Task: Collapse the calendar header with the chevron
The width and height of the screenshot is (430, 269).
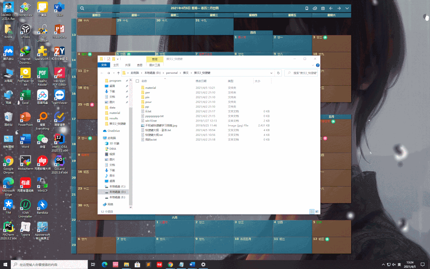Action: click(x=348, y=8)
